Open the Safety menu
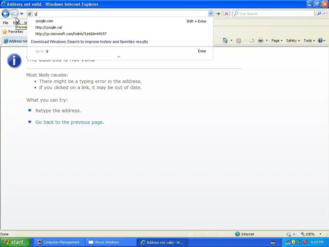 [x=293, y=41]
